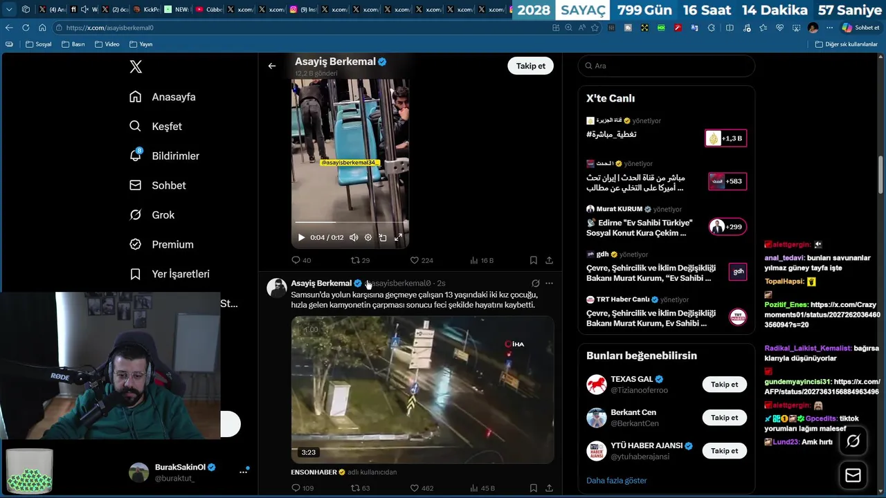The width and height of the screenshot is (886, 498).
Task: Open Grok explain icon on Samsun post
Action: coord(535,283)
